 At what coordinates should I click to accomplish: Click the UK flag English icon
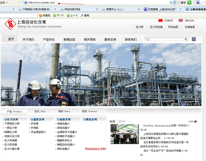[181, 20]
